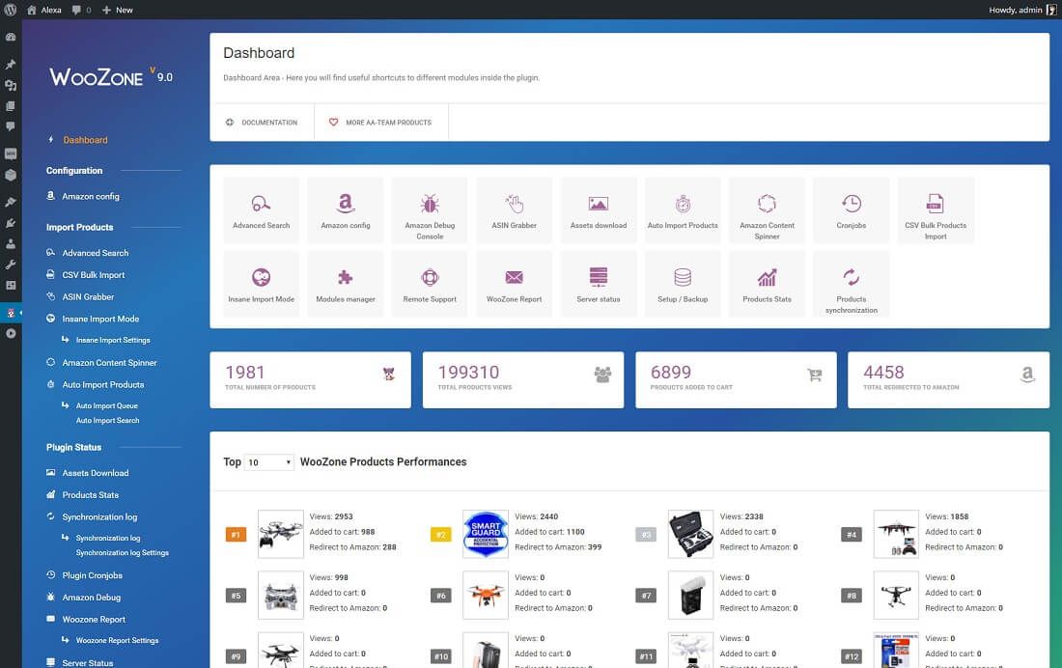The image size is (1062, 668).
Task: Click the + New admin bar item
Action: [117, 10]
